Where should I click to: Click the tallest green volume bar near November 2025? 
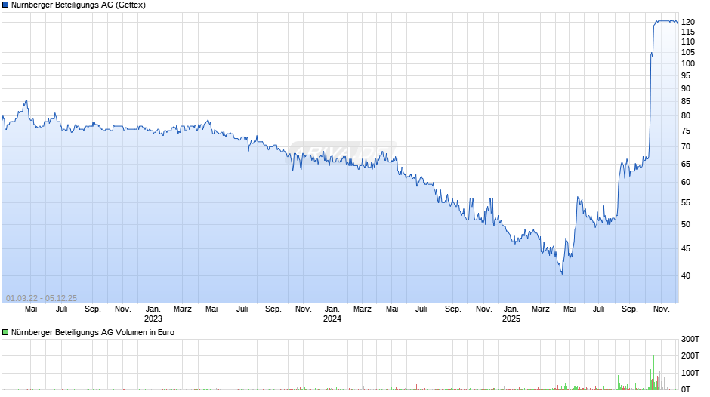tap(654, 373)
